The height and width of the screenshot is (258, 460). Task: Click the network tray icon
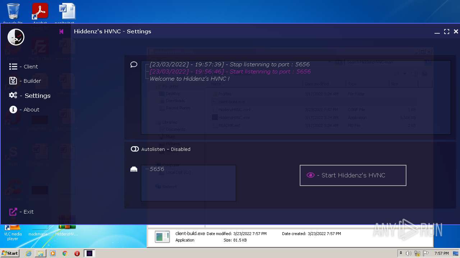(x=417, y=253)
